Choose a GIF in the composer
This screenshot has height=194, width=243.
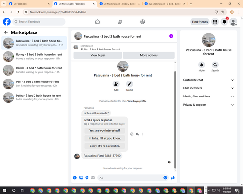click(x=93, y=178)
